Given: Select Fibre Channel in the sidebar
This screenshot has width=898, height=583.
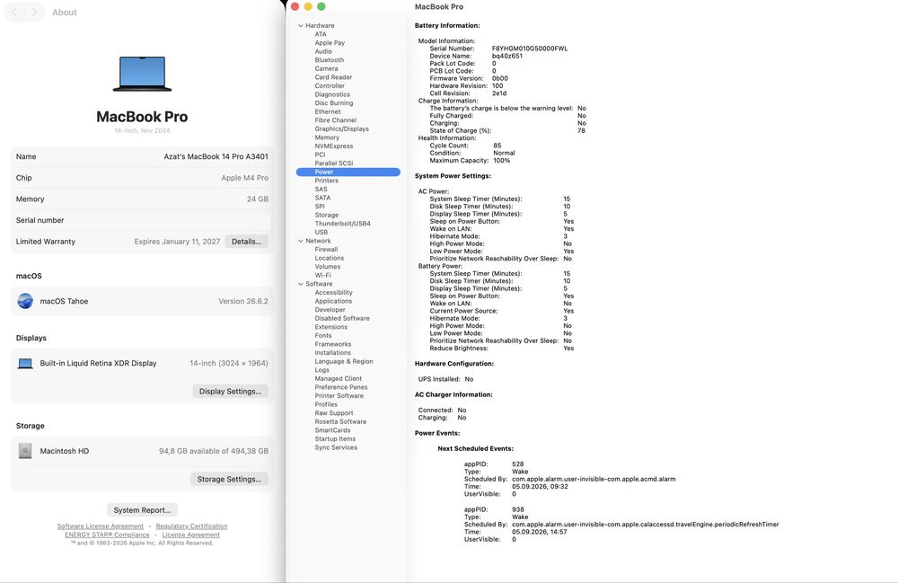Looking at the screenshot, I should [335, 120].
